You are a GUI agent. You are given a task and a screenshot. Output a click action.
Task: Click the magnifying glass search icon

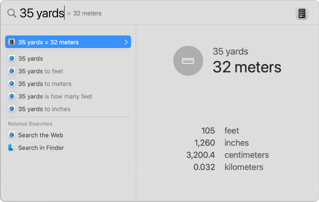click(12, 13)
